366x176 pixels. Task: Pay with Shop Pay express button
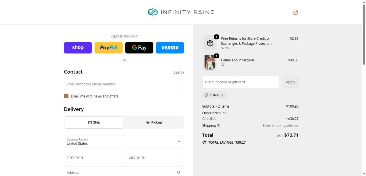(78, 48)
